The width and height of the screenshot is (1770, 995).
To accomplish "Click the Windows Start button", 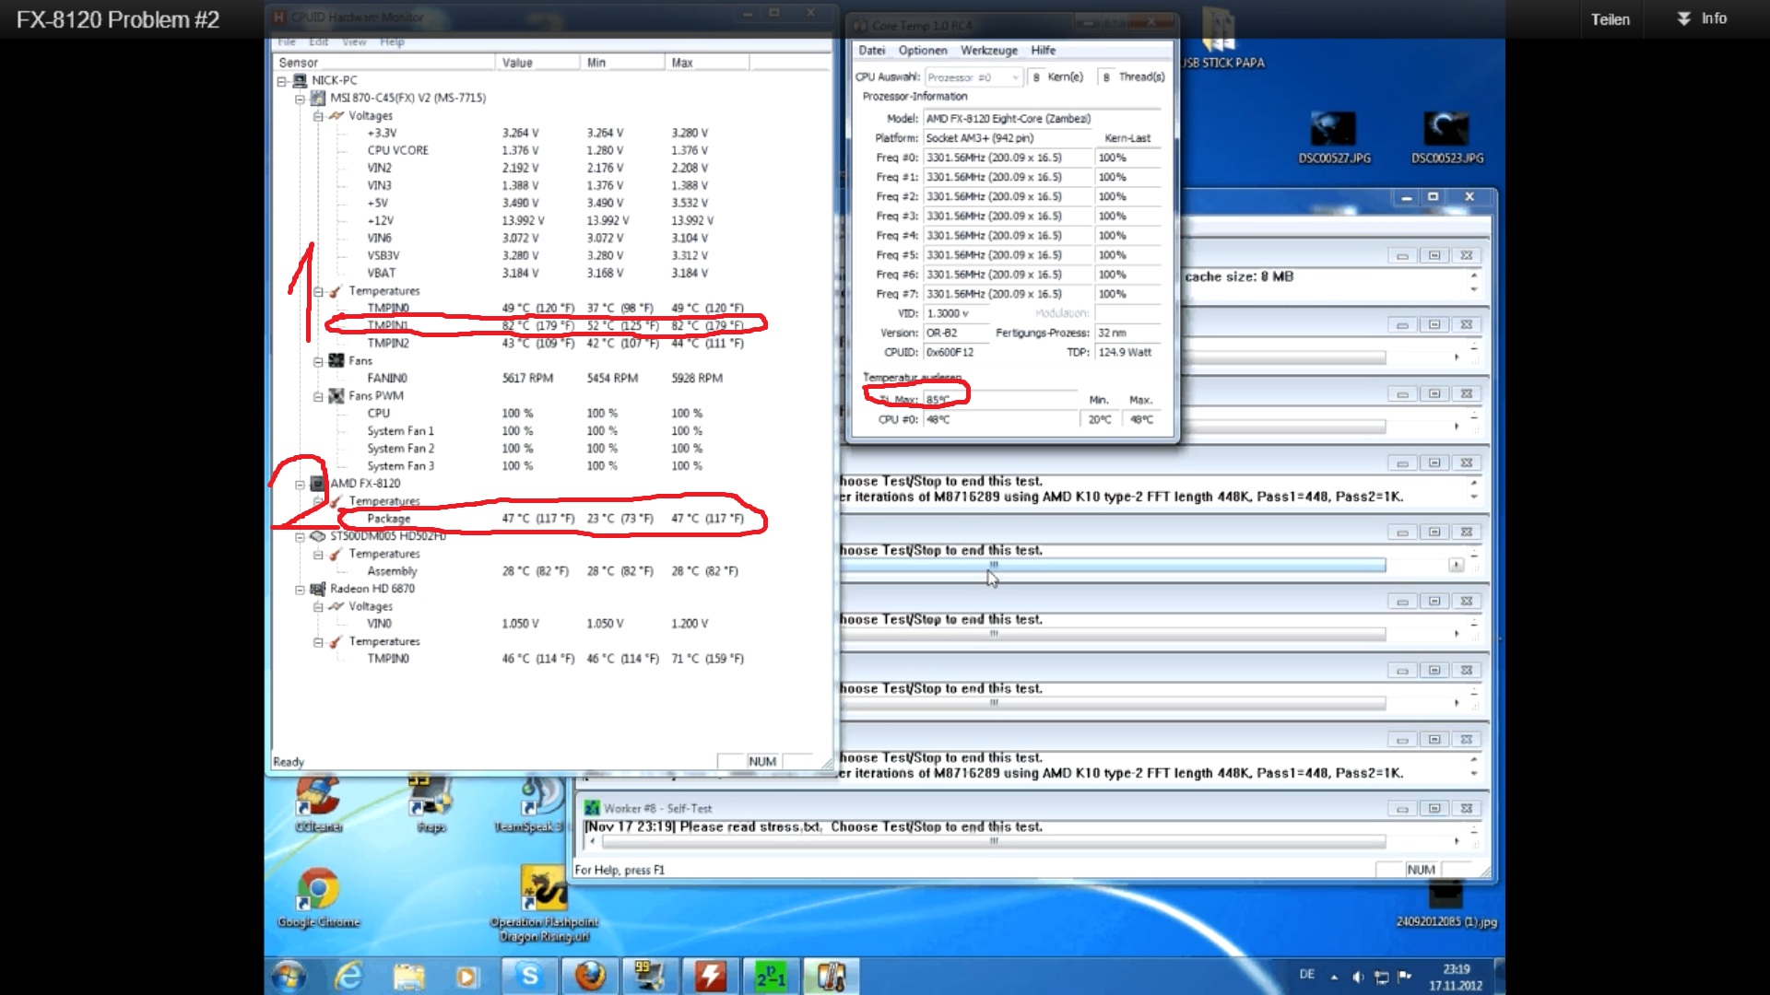I will (x=289, y=977).
